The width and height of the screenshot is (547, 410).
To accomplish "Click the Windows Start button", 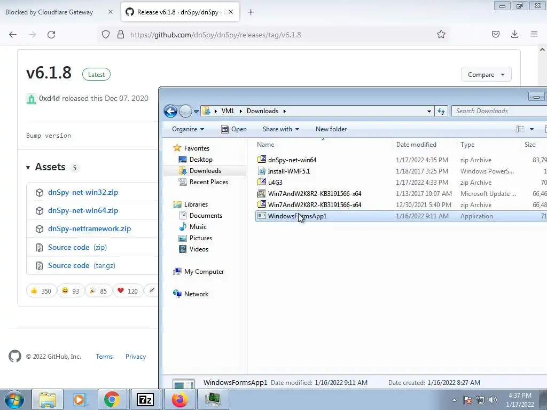I will (14, 399).
